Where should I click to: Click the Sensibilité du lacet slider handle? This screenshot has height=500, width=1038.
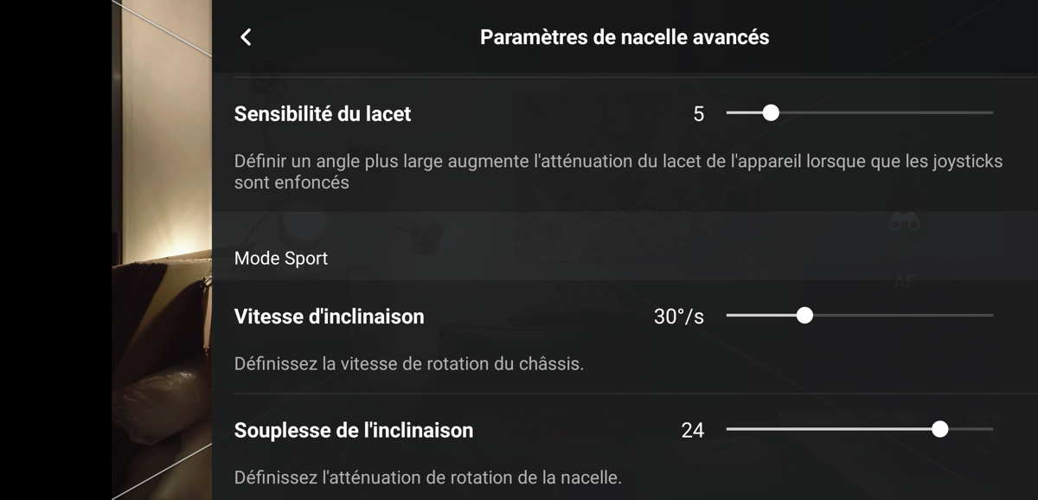pyautogui.click(x=771, y=113)
